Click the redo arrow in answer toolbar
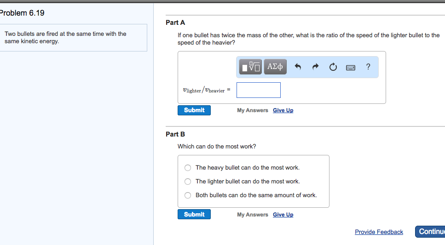Viewport: 445px width, 245px height. 315,67
